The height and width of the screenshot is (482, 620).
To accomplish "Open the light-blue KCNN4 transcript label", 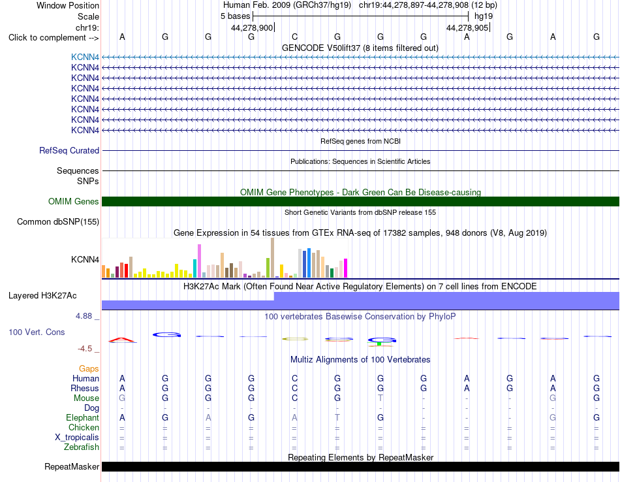I will click(85, 57).
